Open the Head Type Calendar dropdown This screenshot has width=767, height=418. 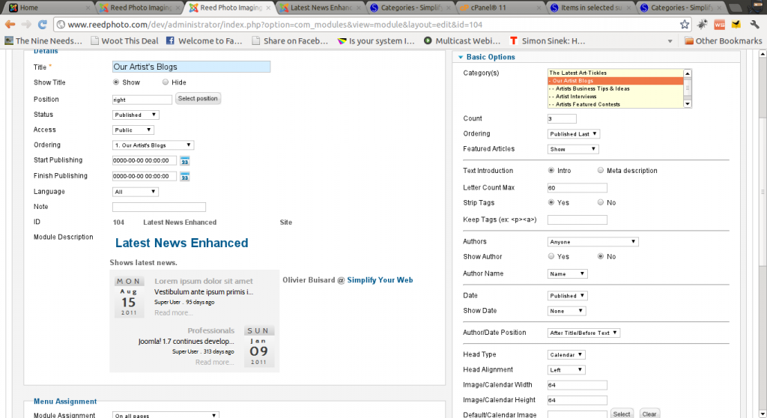tap(566, 354)
